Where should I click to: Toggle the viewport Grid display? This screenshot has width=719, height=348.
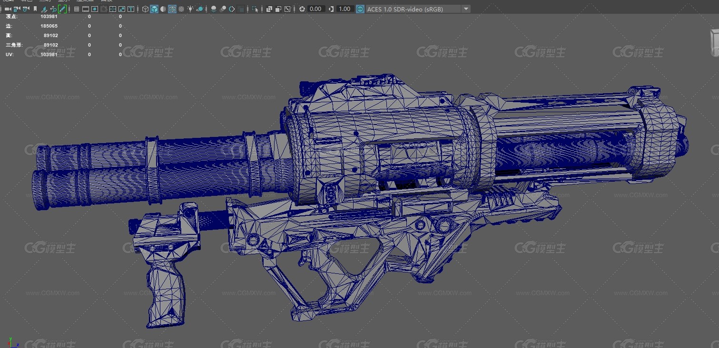[77, 9]
